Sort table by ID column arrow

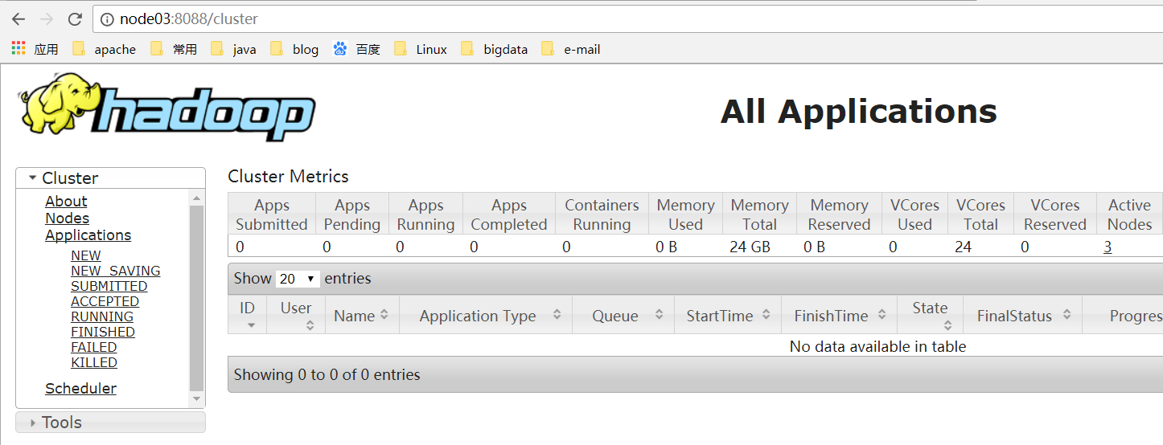251,325
